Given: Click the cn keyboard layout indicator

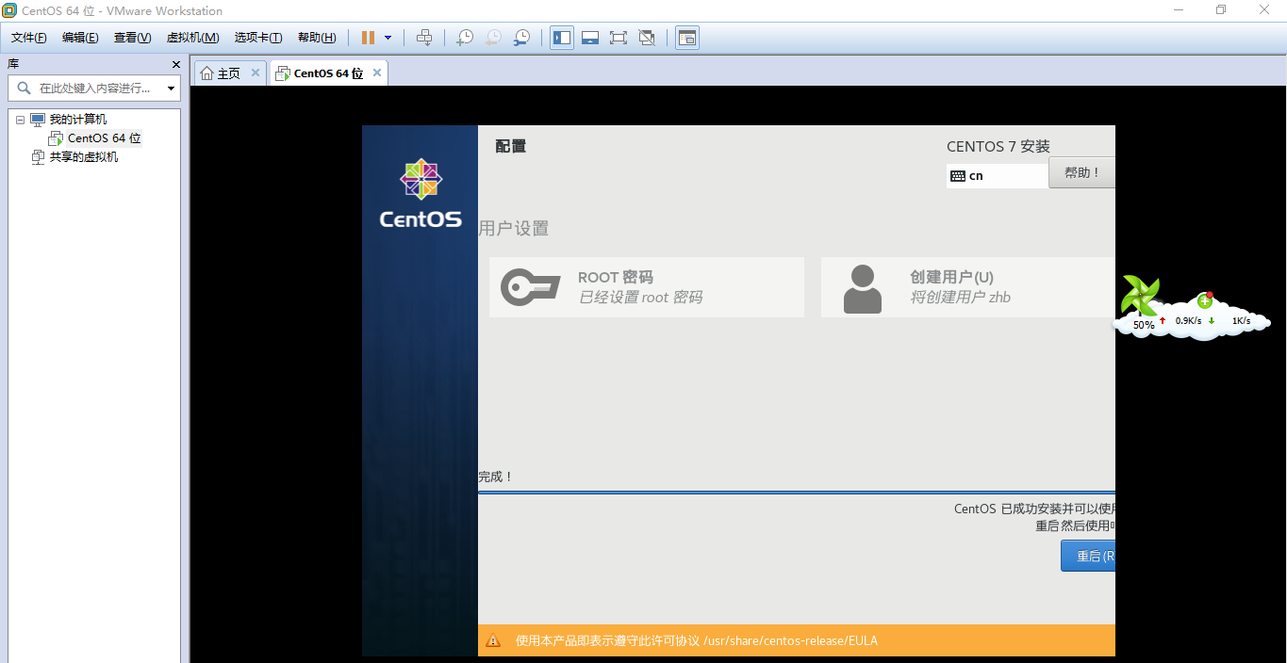Looking at the screenshot, I should pos(998,176).
